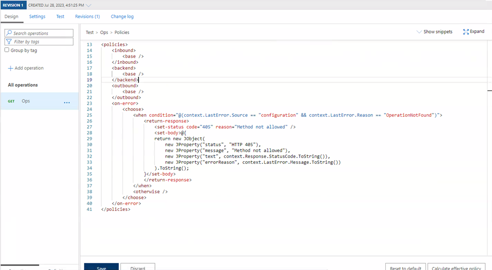This screenshot has height=270, width=492.
Task: Click Calculate effective policy
Action: (x=456, y=267)
